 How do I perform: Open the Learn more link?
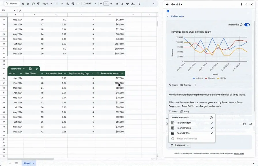(x=239, y=154)
